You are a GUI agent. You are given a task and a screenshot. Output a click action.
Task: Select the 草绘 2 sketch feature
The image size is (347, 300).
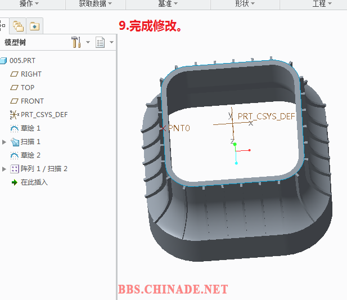point(30,155)
